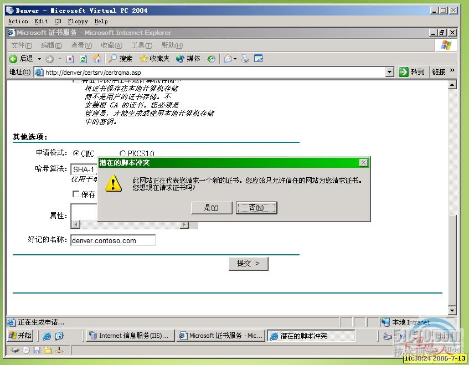
Task: Click the Internet Explorer quick launch icon
Action: point(47,336)
